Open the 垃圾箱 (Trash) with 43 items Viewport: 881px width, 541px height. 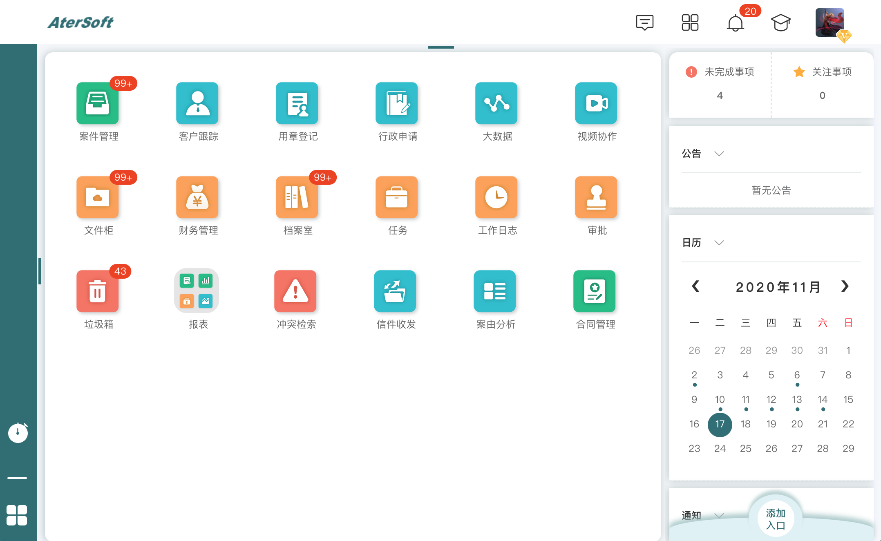click(97, 291)
